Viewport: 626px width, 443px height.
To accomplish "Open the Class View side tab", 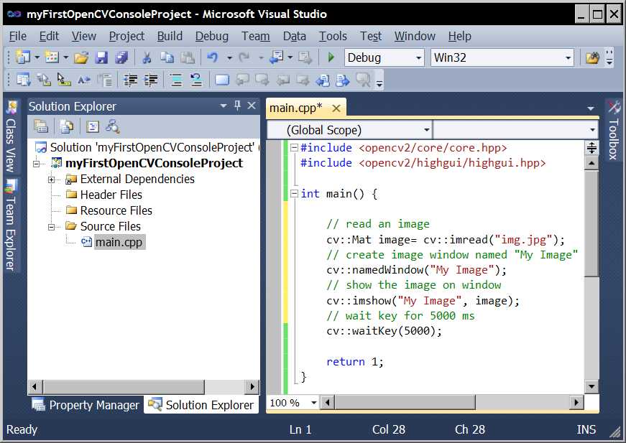I will pyautogui.click(x=11, y=136).
